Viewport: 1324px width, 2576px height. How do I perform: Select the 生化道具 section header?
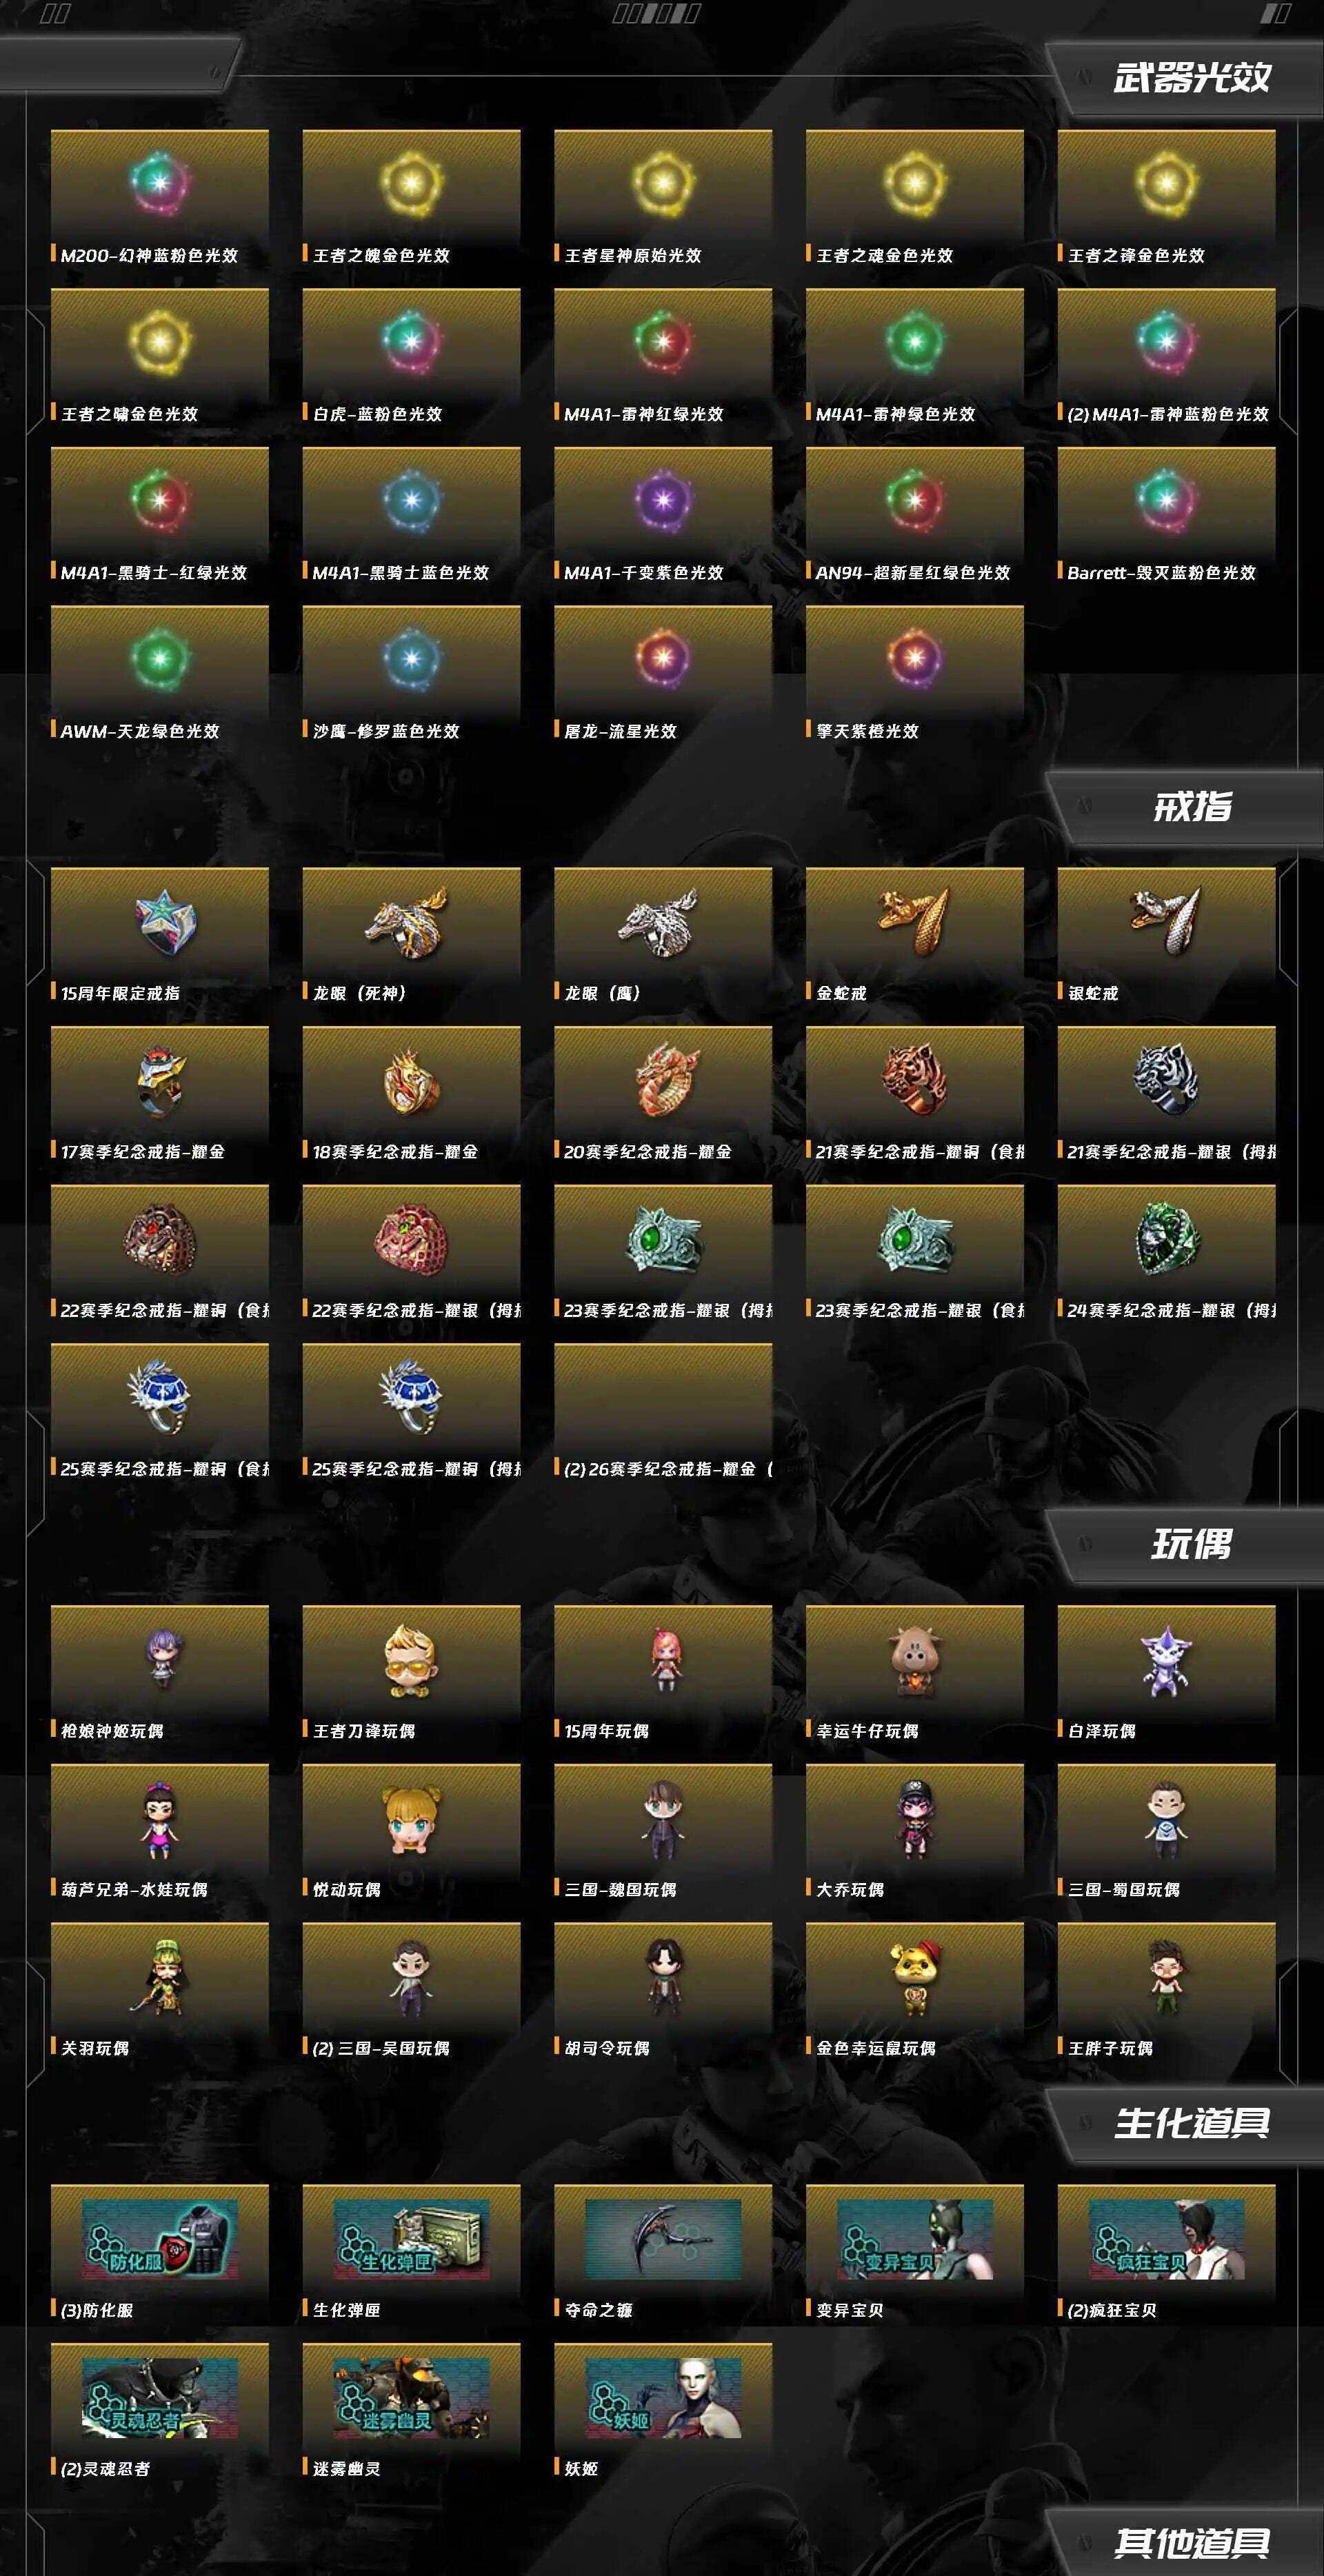(x=1191, y=2122)
